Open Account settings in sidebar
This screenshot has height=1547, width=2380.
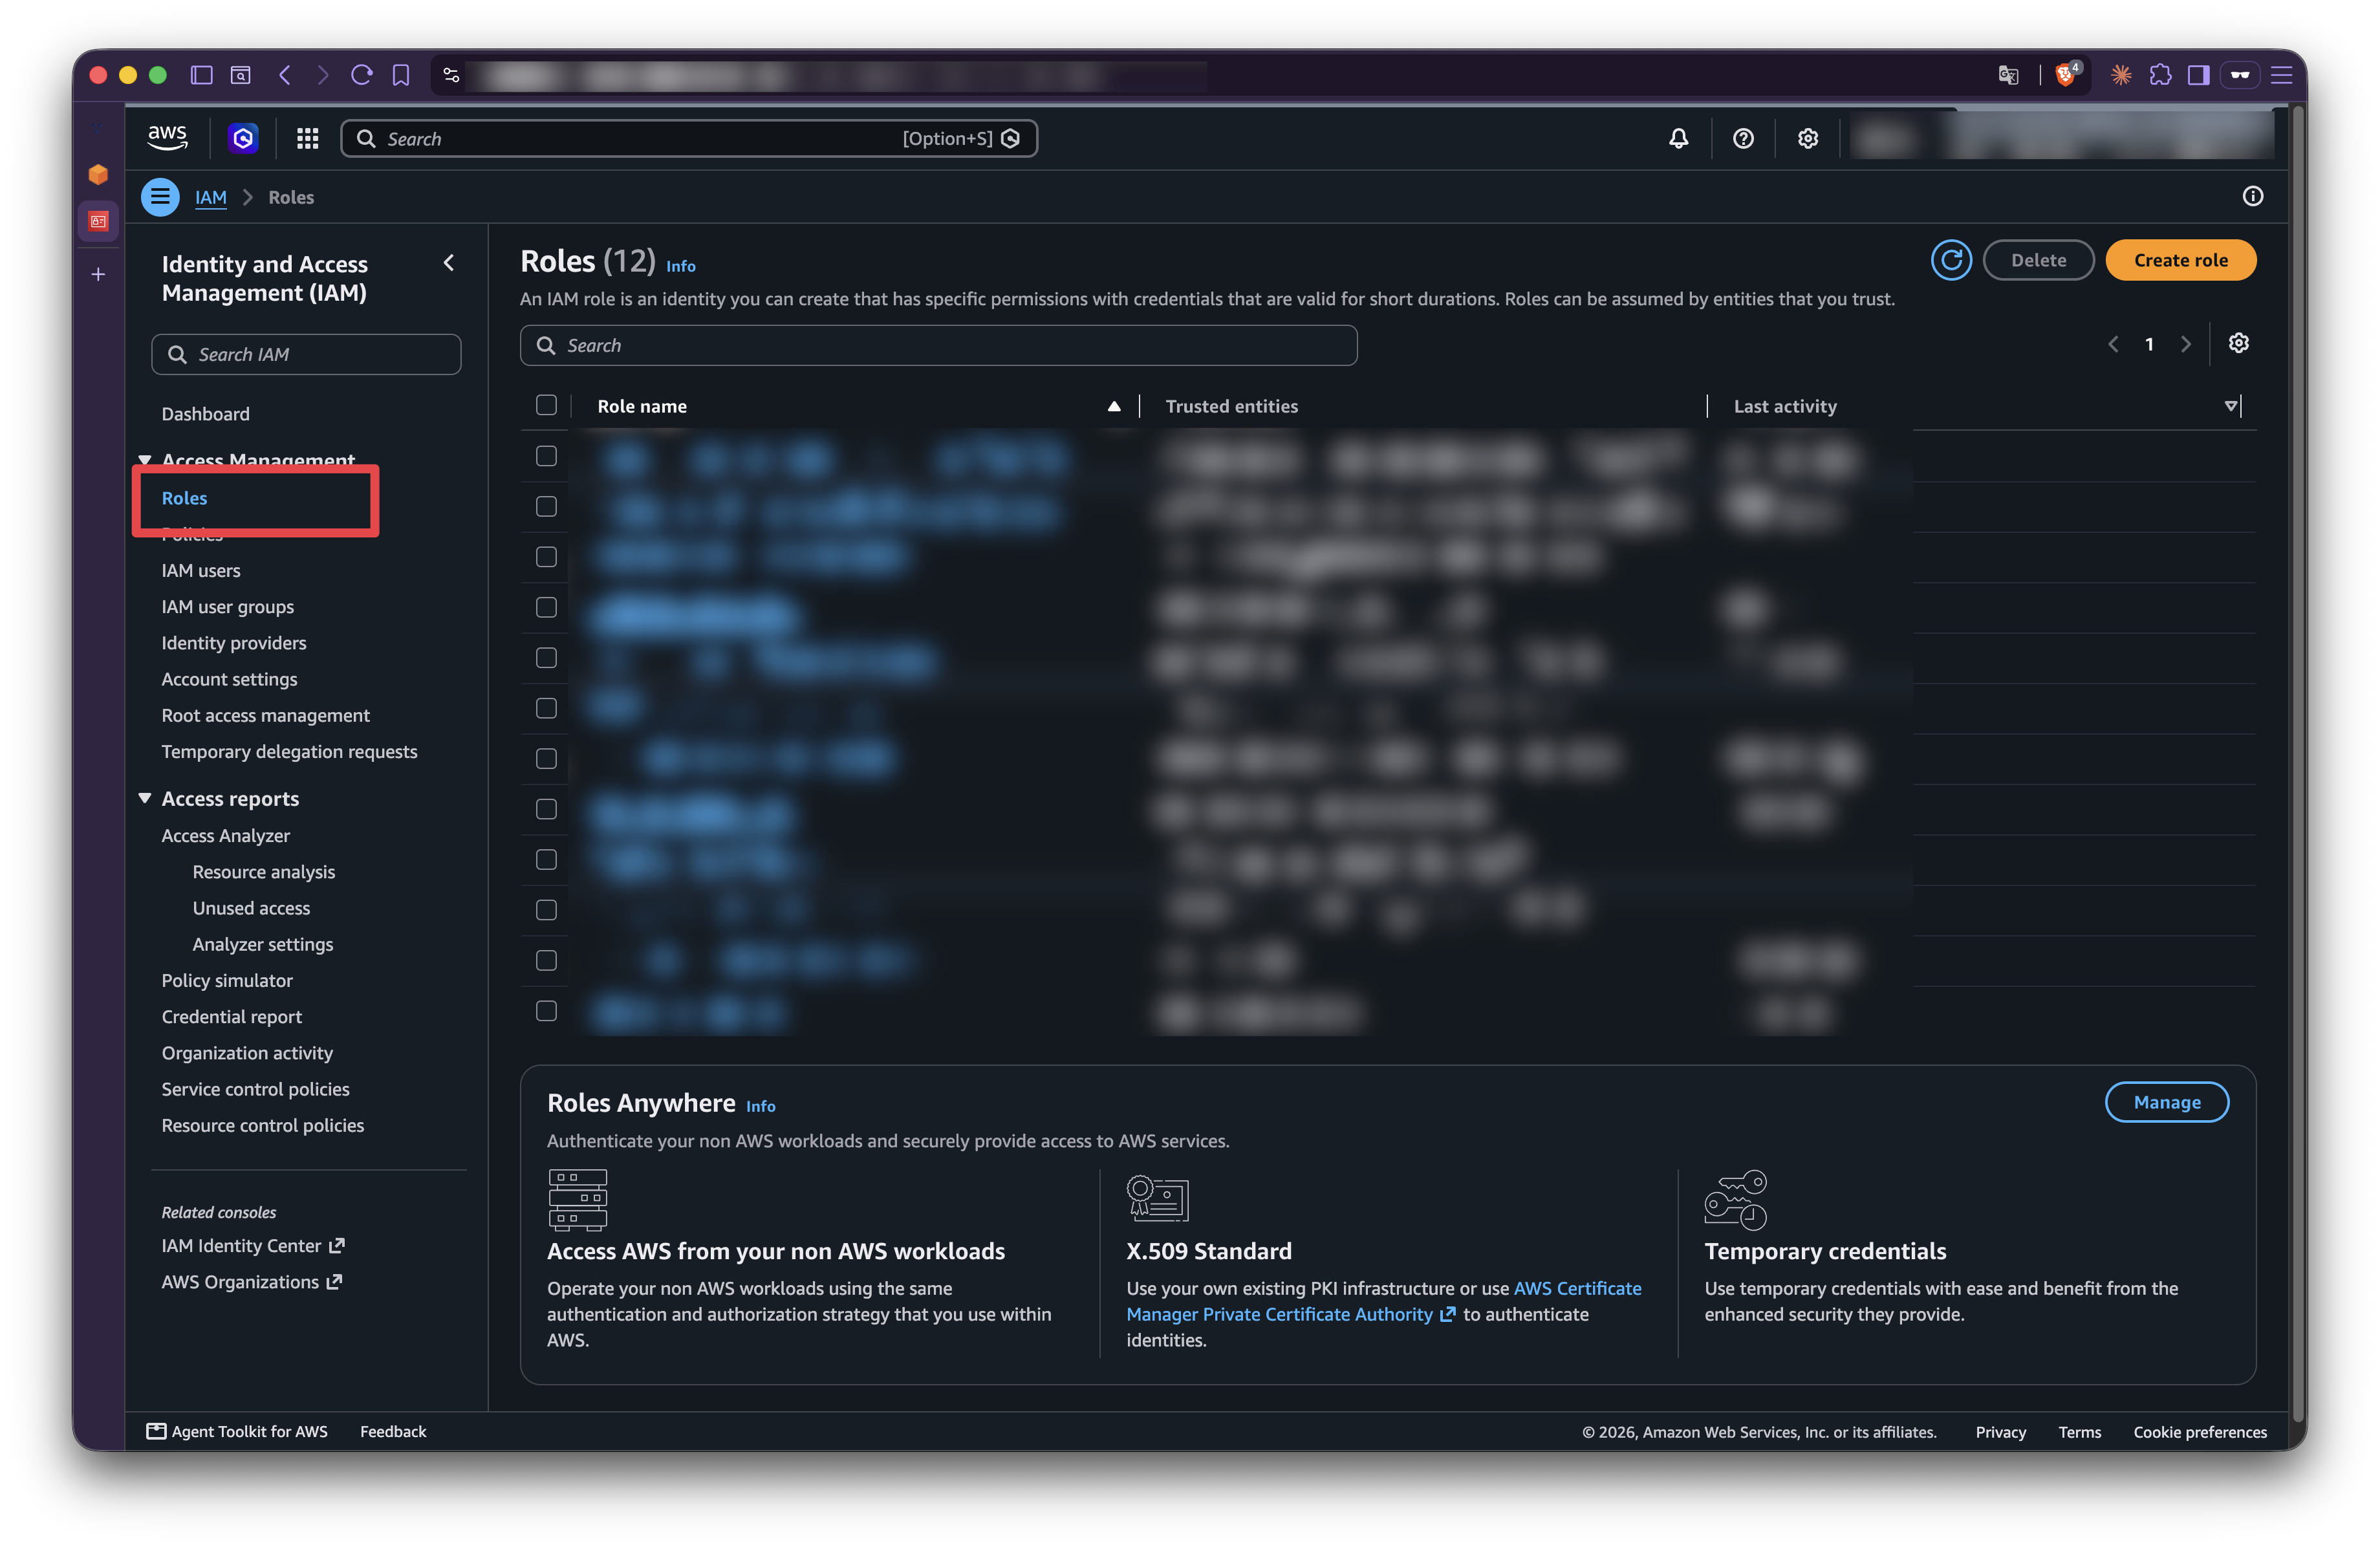(x=230, y=679)
